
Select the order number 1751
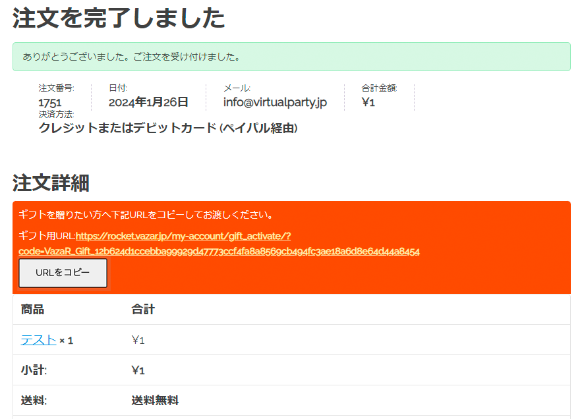[50, 103]
